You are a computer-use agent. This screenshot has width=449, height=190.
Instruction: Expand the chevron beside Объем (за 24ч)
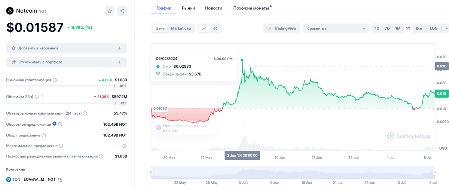coord(43,96)
